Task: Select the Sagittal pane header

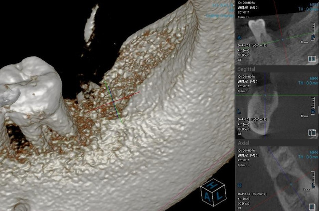Action: point(277,69)
